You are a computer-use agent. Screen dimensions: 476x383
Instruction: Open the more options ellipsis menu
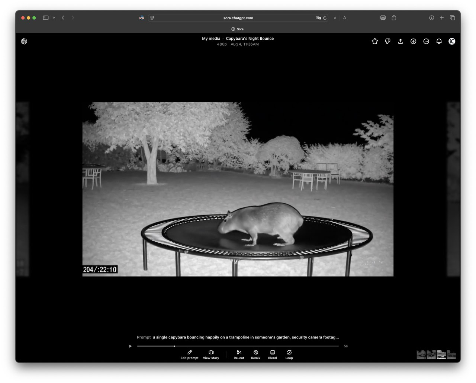pos(426,41)
